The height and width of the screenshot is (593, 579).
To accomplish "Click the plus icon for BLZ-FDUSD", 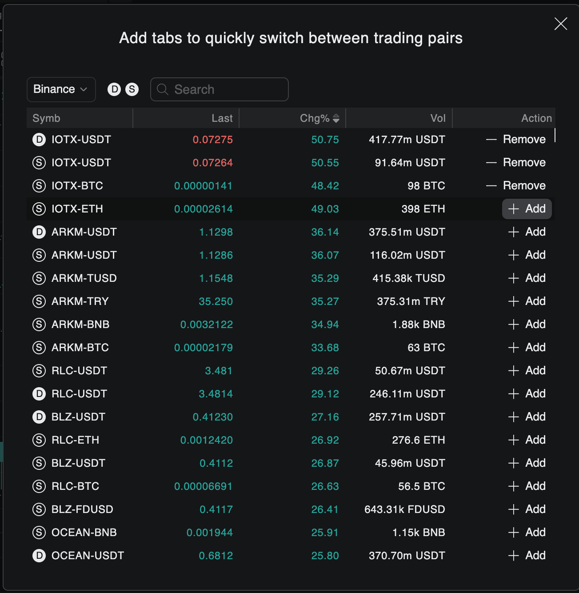I will click(514, 509).
